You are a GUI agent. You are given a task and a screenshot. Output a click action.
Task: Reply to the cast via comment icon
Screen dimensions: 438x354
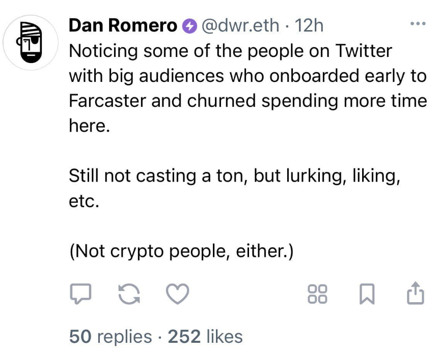click(79, 293)
